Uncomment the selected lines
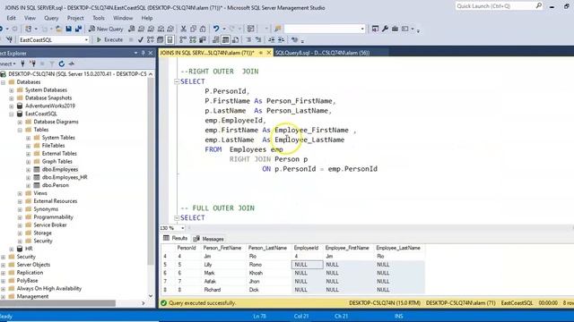 (258, 39)
